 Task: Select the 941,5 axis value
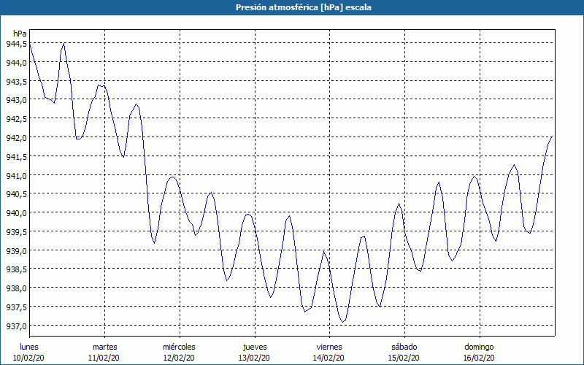16,157
